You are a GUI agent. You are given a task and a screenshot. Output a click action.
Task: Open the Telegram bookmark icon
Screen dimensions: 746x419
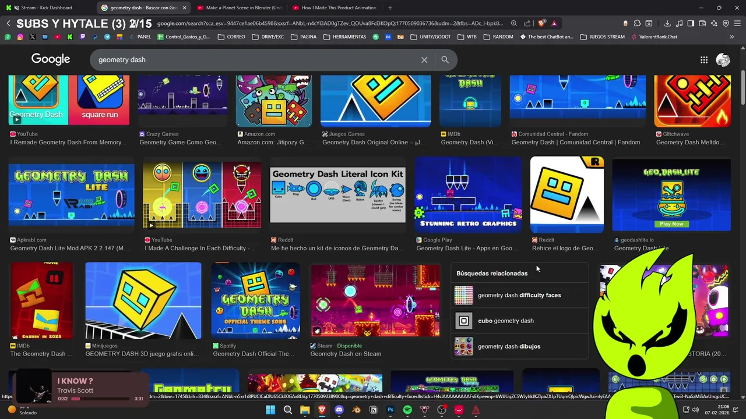pos(107,37)
